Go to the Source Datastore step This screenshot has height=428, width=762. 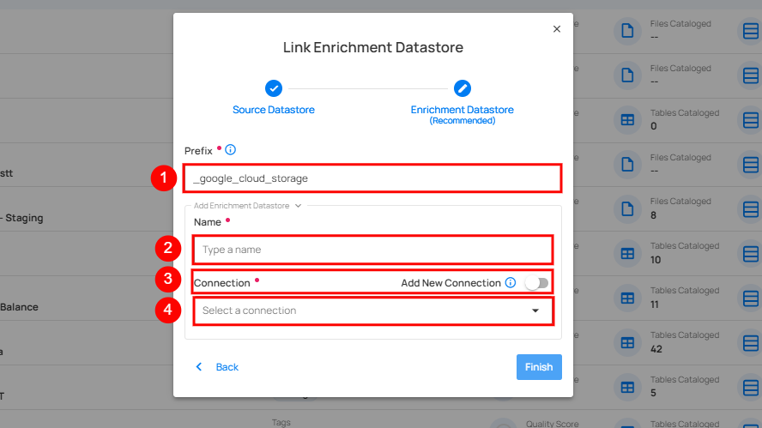point(273,110)
